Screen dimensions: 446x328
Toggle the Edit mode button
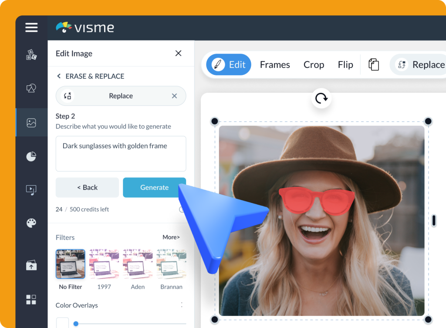pyautogui.click(x=228, y=64)
